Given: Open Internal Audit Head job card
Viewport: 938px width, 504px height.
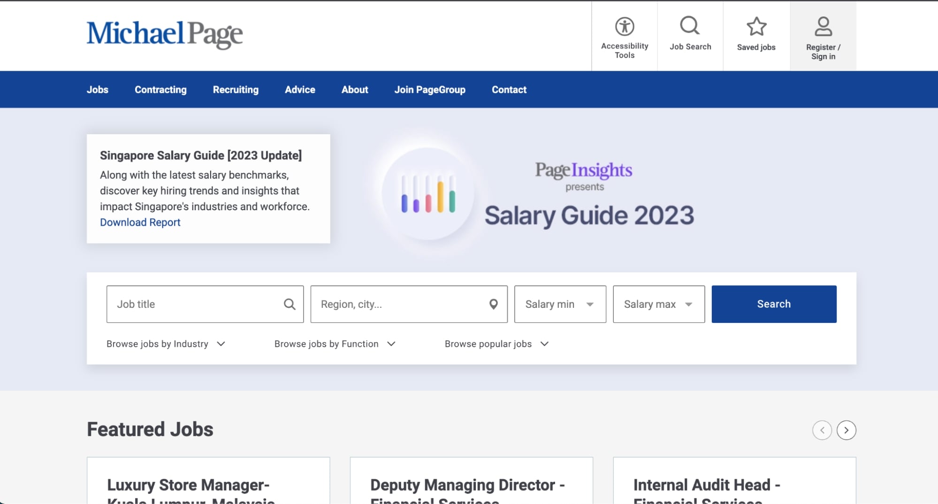Looking at the screenshot, I should coord(734,481).
